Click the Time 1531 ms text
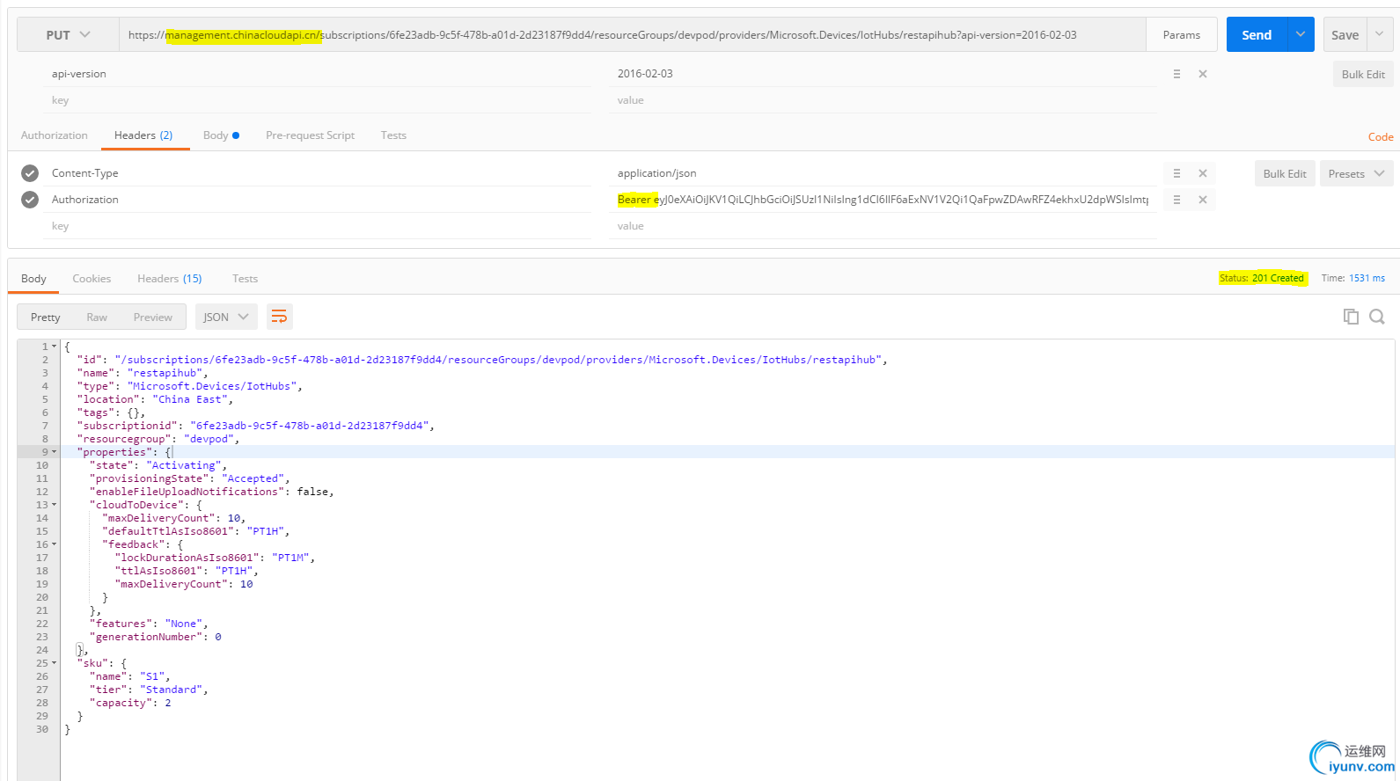 click(x=1353, y=278)
